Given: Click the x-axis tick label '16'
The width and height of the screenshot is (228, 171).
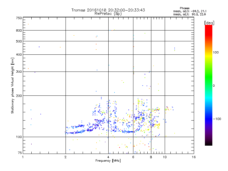Looking at the screenshot, I should click(194, 157).
